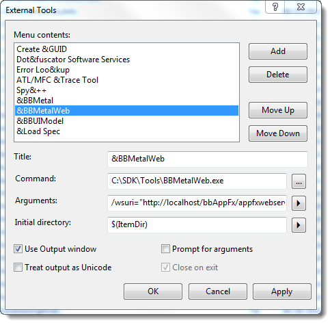332x325 pixels.
Task: Toggle Use Output window checkbox
Action: pos(18,249)
